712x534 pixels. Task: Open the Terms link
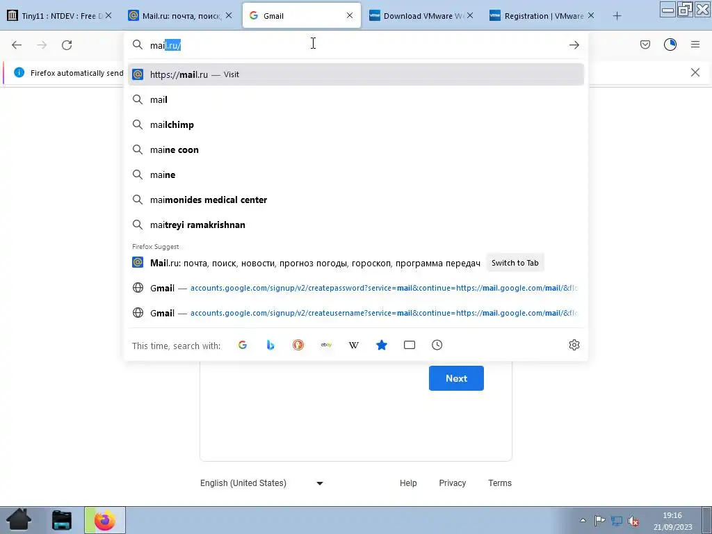click(x=499, y=483)
